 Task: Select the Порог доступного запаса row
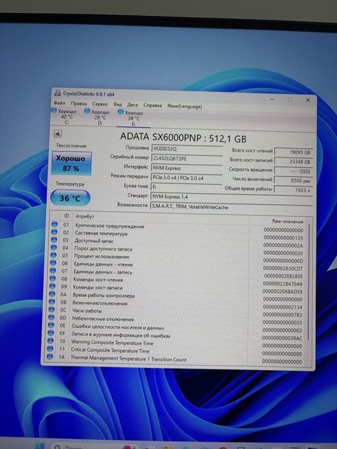[x=178, y=250]
